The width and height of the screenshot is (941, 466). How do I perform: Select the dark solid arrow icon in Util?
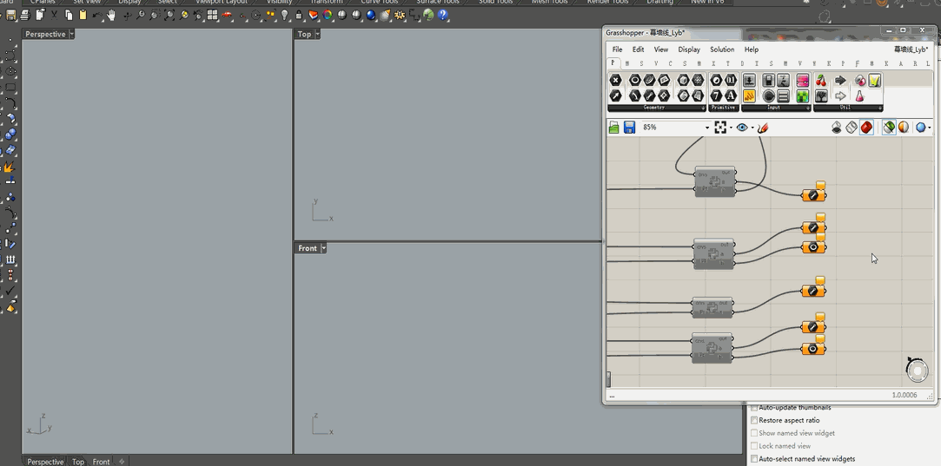[x=840, y=81]
